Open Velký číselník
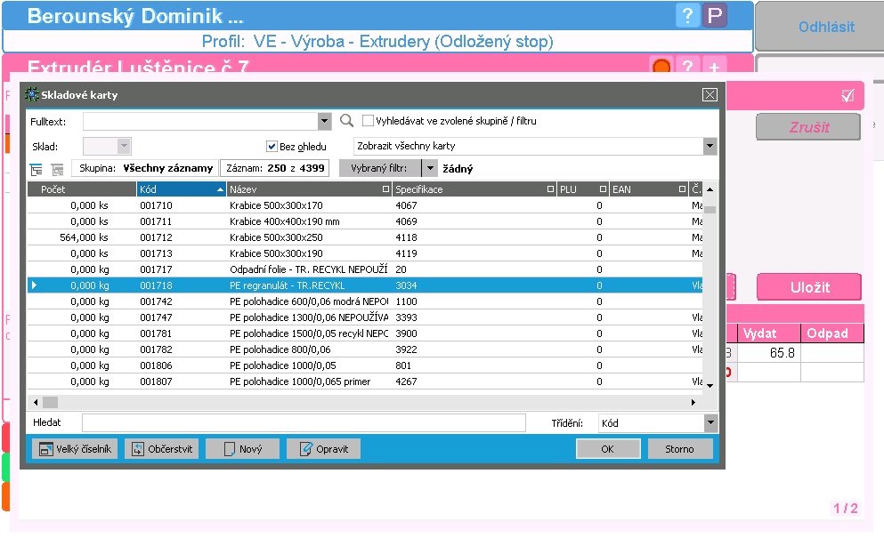Screen dimensions: 884x546 click(74, 449)
